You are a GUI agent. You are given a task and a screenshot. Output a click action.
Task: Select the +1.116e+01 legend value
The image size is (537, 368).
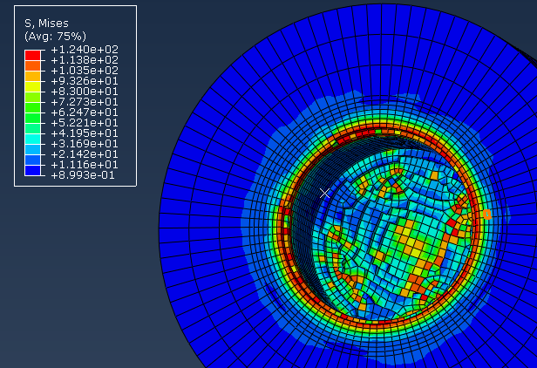click(x=85, y=165)
